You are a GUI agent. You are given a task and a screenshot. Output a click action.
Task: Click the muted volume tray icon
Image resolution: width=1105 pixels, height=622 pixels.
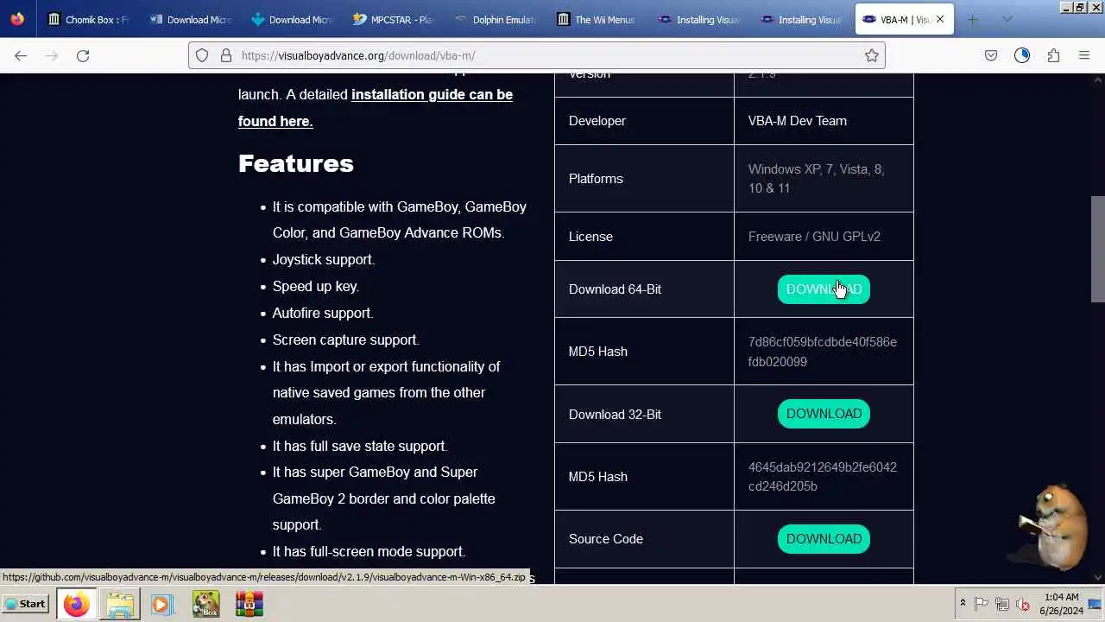(1023, 604)
